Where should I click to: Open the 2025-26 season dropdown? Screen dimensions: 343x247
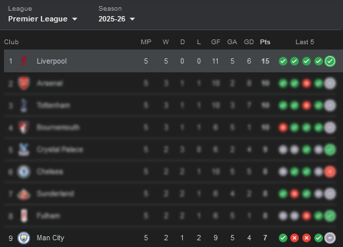click(117, 19)
